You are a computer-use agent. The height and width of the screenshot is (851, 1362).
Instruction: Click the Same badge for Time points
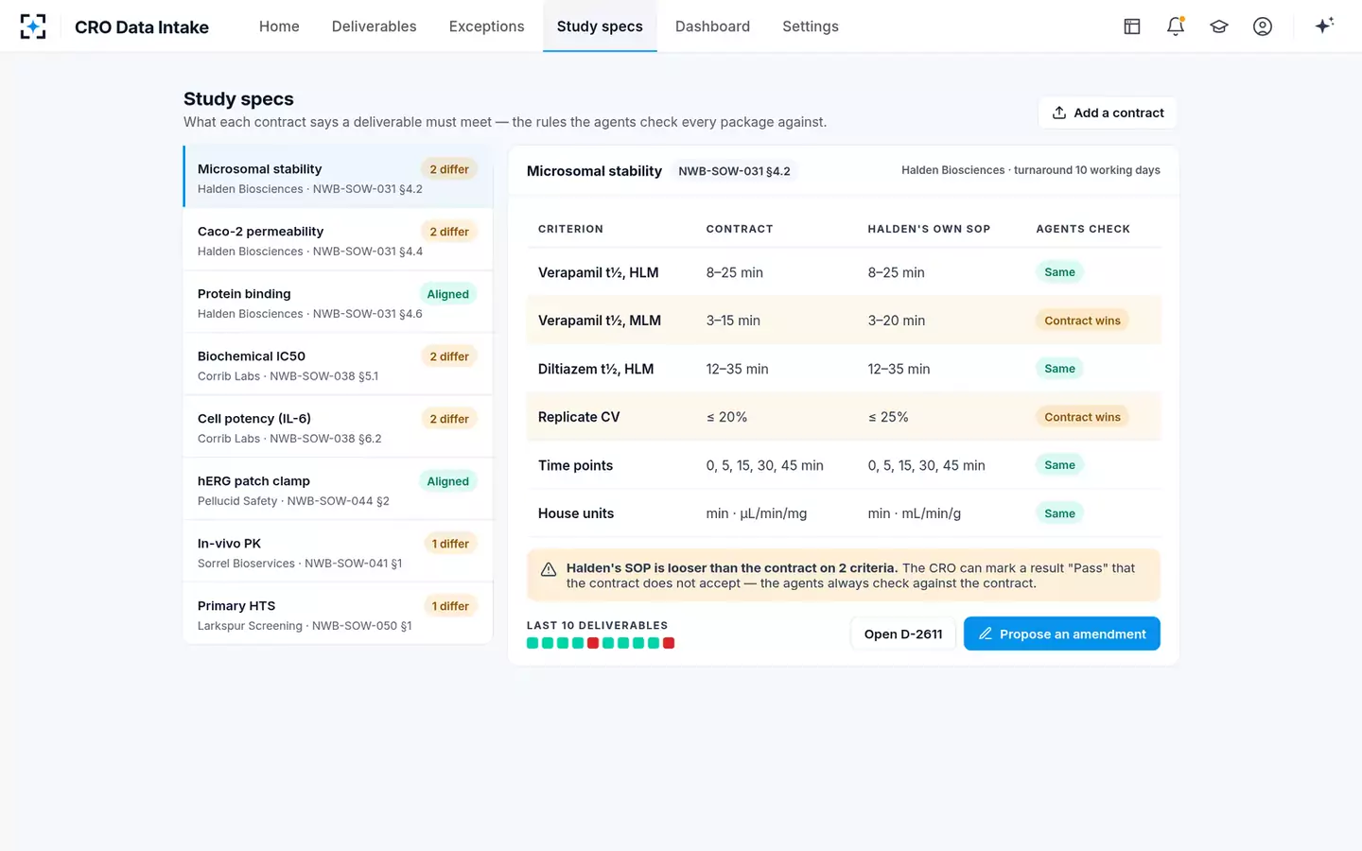click(x=1059, y=465)
